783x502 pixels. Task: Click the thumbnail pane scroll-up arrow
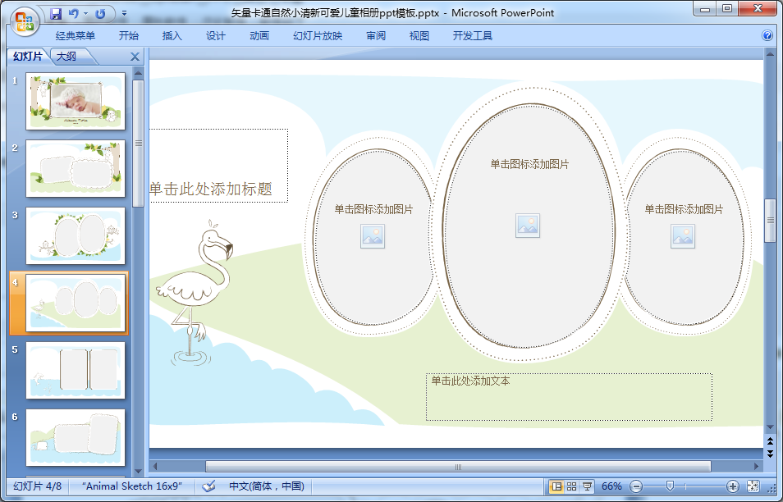click(x=139, y=73)
